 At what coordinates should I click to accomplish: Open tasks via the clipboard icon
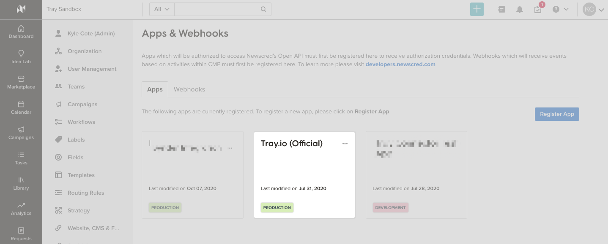pyautogui.click(x=537, y=9)
